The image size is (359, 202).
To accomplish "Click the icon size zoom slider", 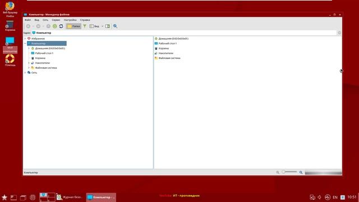I will tap(289, 172).
